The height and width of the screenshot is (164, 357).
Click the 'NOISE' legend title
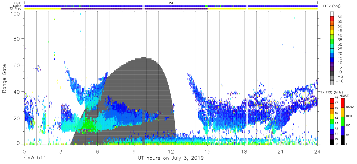click(344, 96)
